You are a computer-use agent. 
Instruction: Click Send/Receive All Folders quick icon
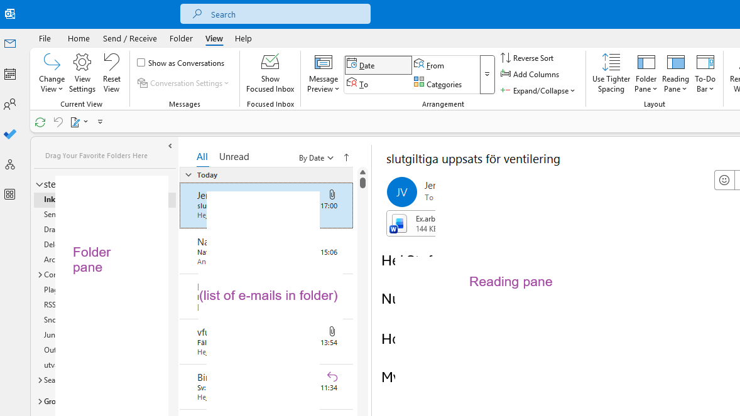pyautogui.click(x=40, y=122)
